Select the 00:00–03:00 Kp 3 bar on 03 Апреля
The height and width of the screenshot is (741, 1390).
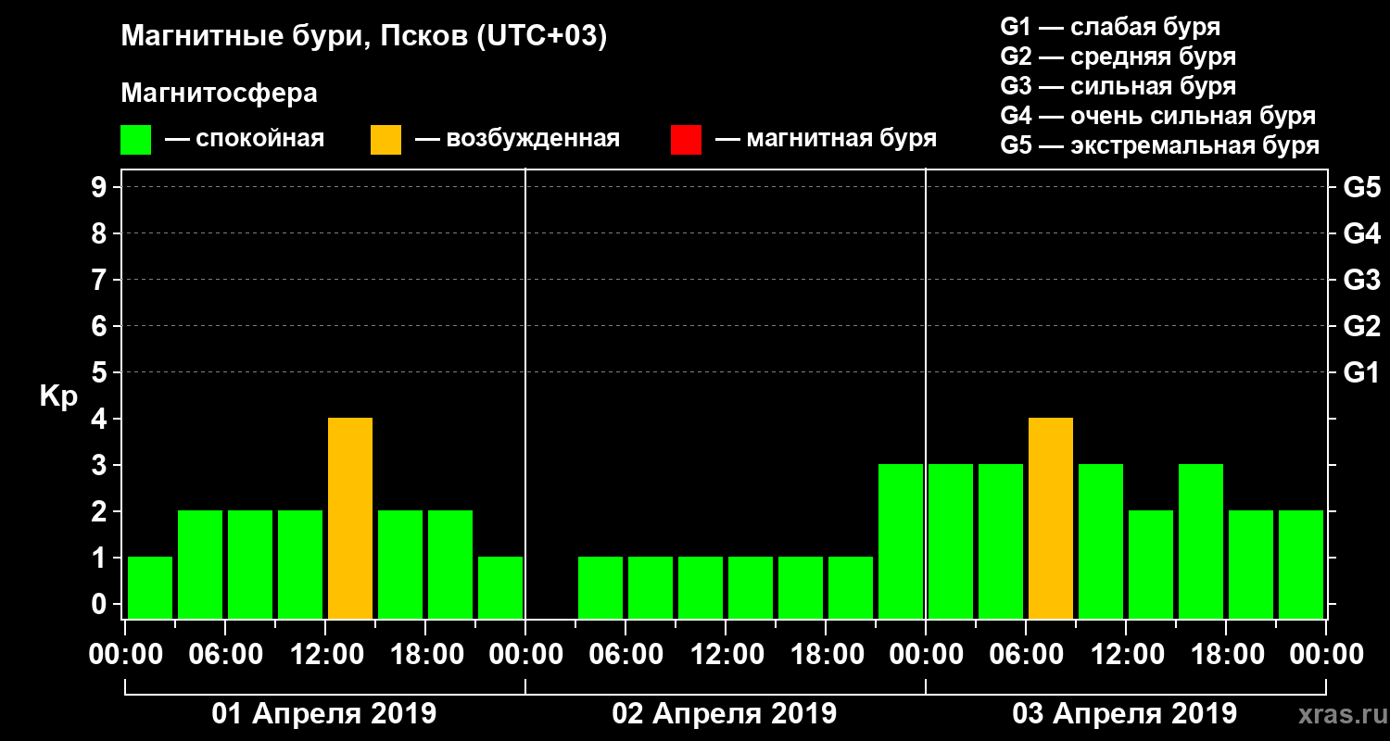click(951, 542)
